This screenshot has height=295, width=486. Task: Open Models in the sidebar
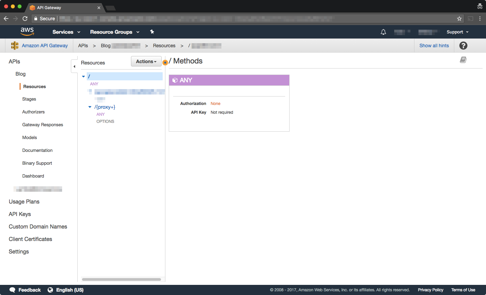pos(30,138)
